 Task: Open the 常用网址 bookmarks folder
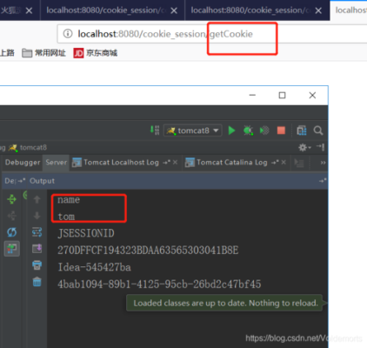[43, 53]
